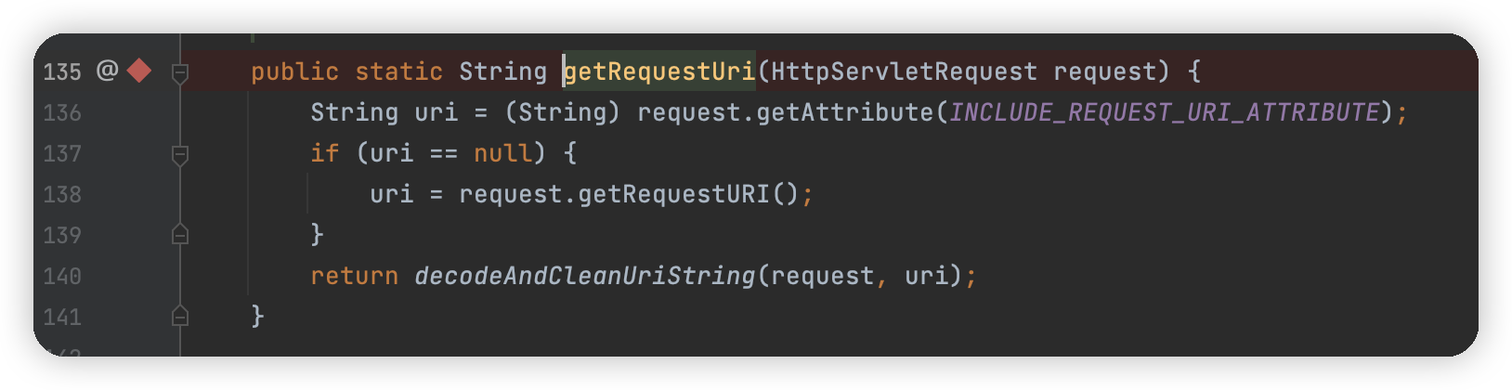Click line number 138 in the gutter

click(62, 194)
